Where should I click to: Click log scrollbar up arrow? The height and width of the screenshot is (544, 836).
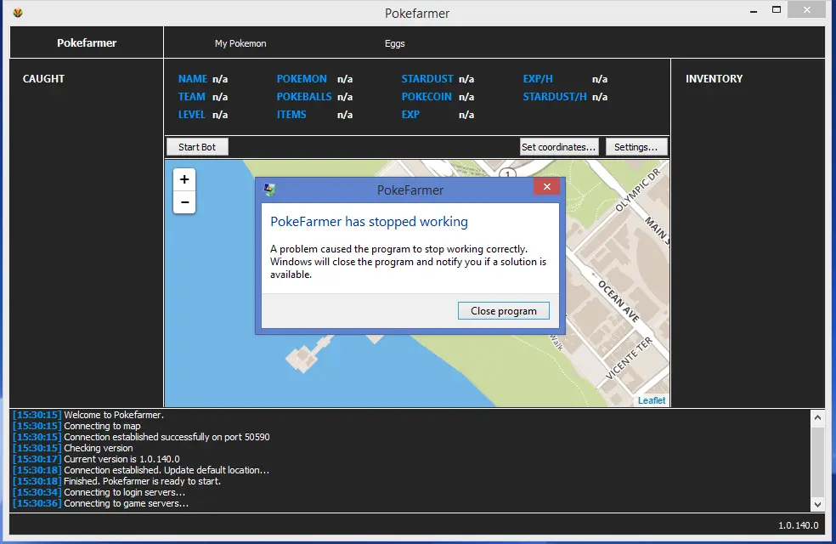pos(817,417)
